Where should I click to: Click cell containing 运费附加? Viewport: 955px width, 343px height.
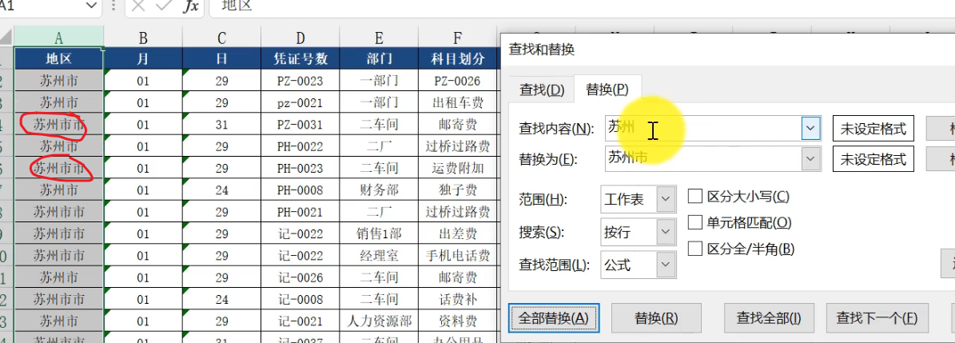tap(458, 168)
